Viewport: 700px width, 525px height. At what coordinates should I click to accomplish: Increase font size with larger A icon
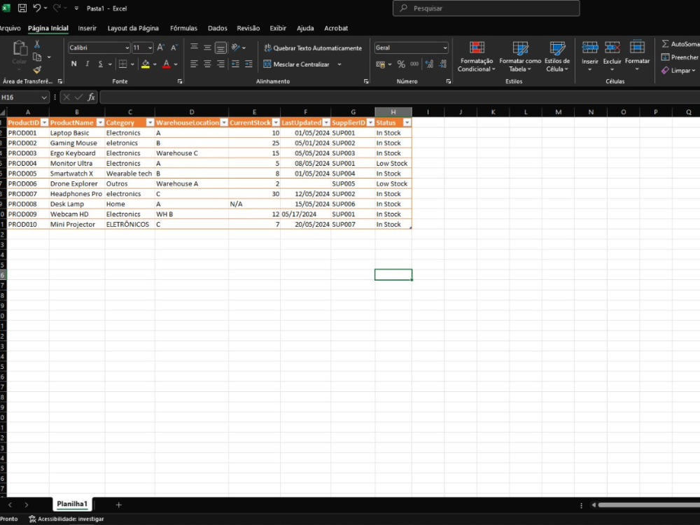161,48
